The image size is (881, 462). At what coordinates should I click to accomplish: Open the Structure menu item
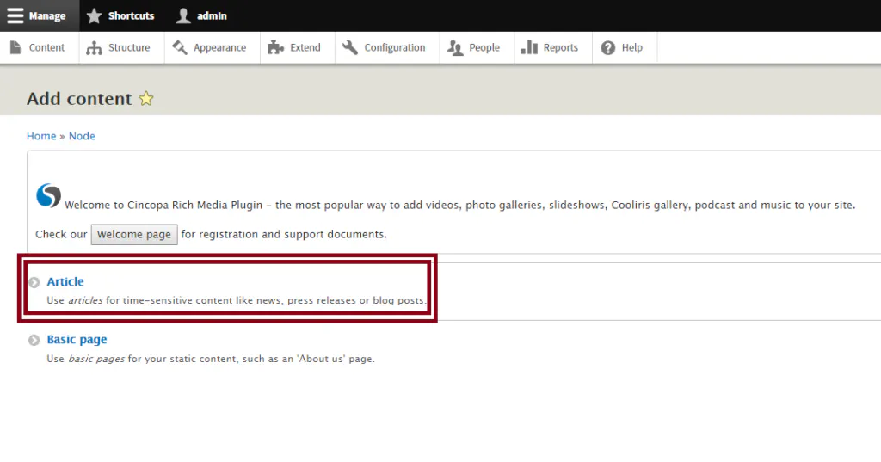pyautogui.click(x=121, y=48)
